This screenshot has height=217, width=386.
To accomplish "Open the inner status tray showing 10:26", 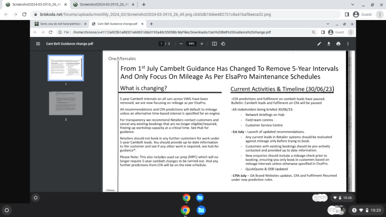I will click(x=342, y=198).
